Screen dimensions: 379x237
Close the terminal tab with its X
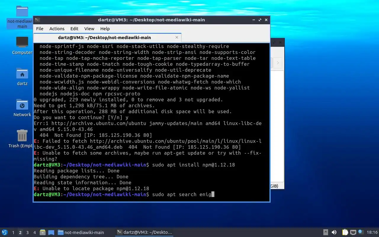177,37
